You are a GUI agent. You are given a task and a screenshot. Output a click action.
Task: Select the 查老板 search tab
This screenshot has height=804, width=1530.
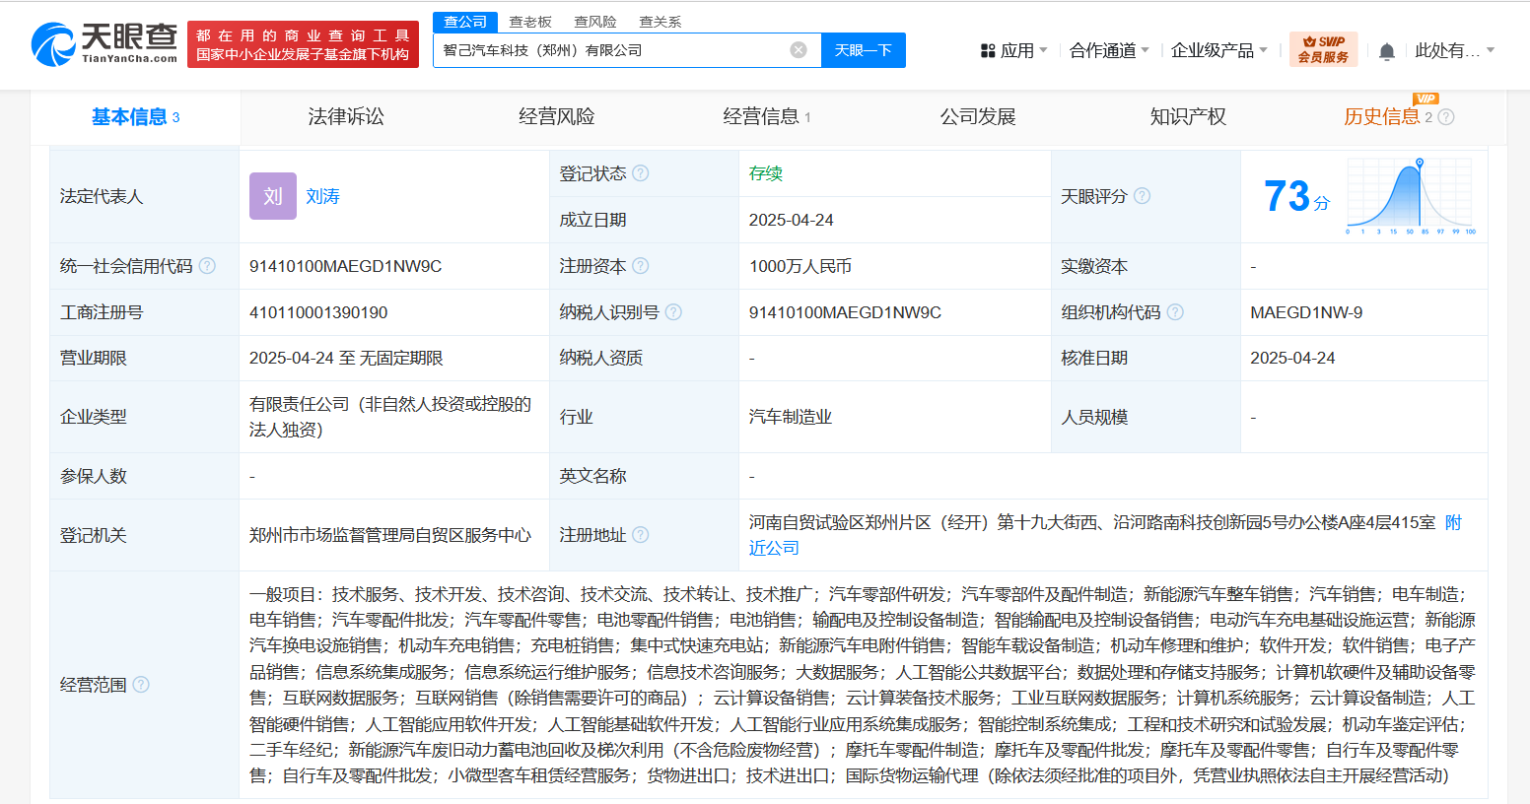(x=530, y=22)
